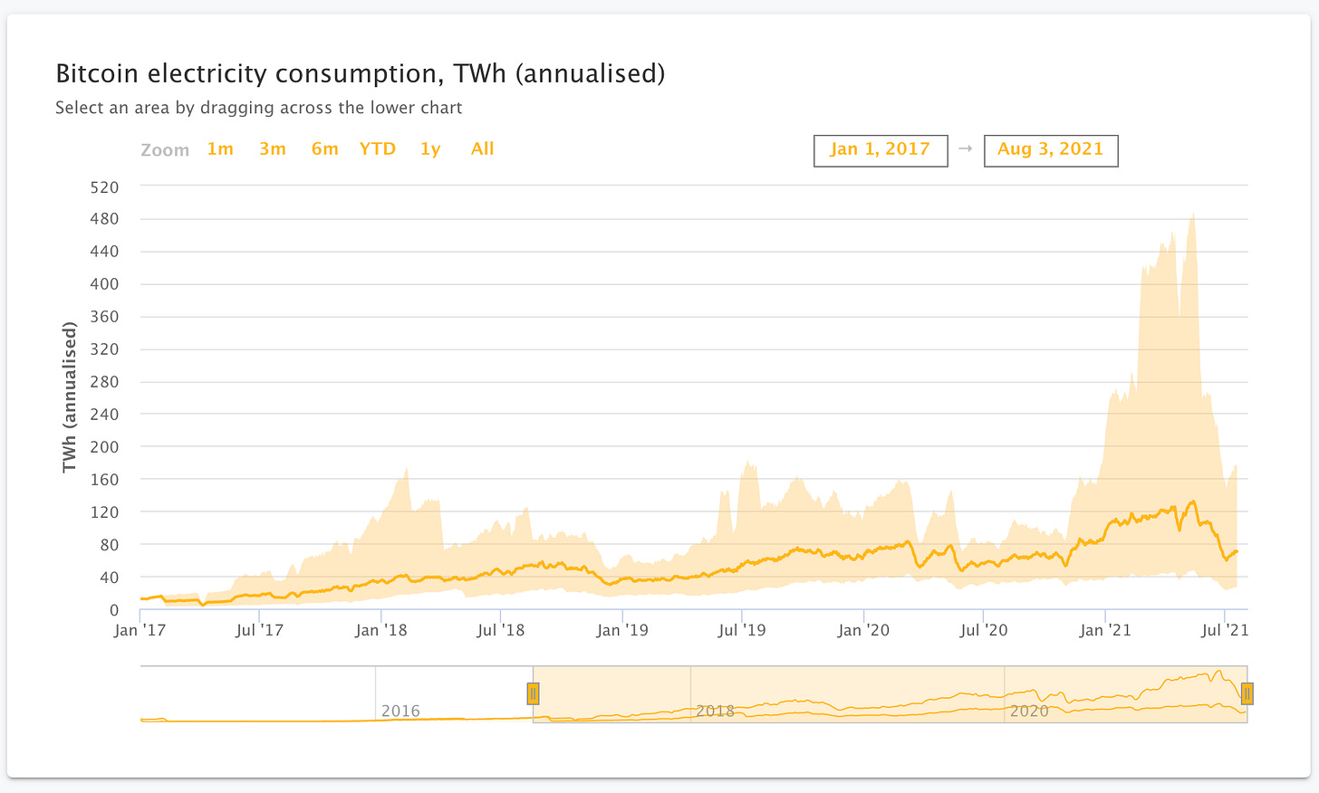Click the 40 y-axis value
The image size is (1319, 793).
click(109, 578)
